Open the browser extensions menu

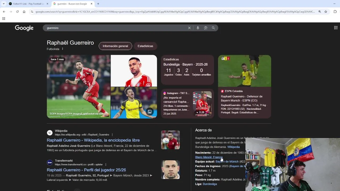(335, 12)
